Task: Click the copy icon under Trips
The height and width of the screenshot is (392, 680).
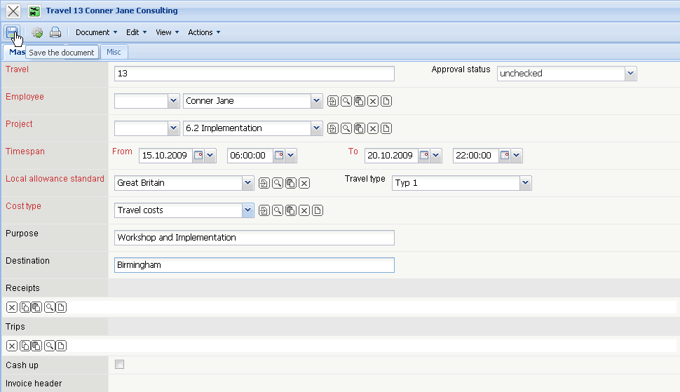Action: coord(25,346)
